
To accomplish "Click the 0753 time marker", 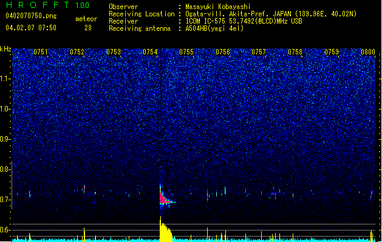I will click(114, 52).
